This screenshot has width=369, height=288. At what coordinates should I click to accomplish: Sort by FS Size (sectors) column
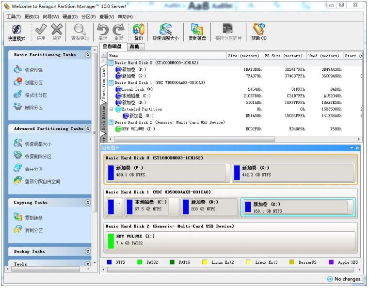click(x=284, y=56)
